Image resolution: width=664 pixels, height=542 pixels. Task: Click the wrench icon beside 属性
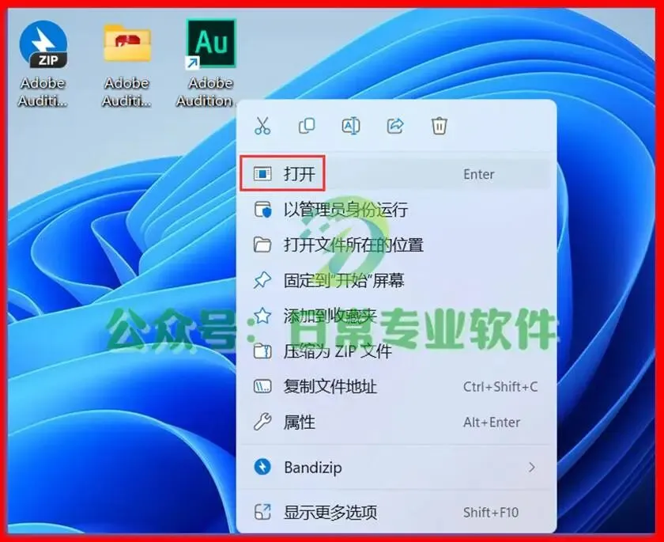click(x=262, y=422)
